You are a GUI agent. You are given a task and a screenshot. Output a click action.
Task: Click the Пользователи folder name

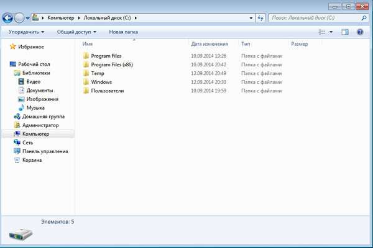108,91
